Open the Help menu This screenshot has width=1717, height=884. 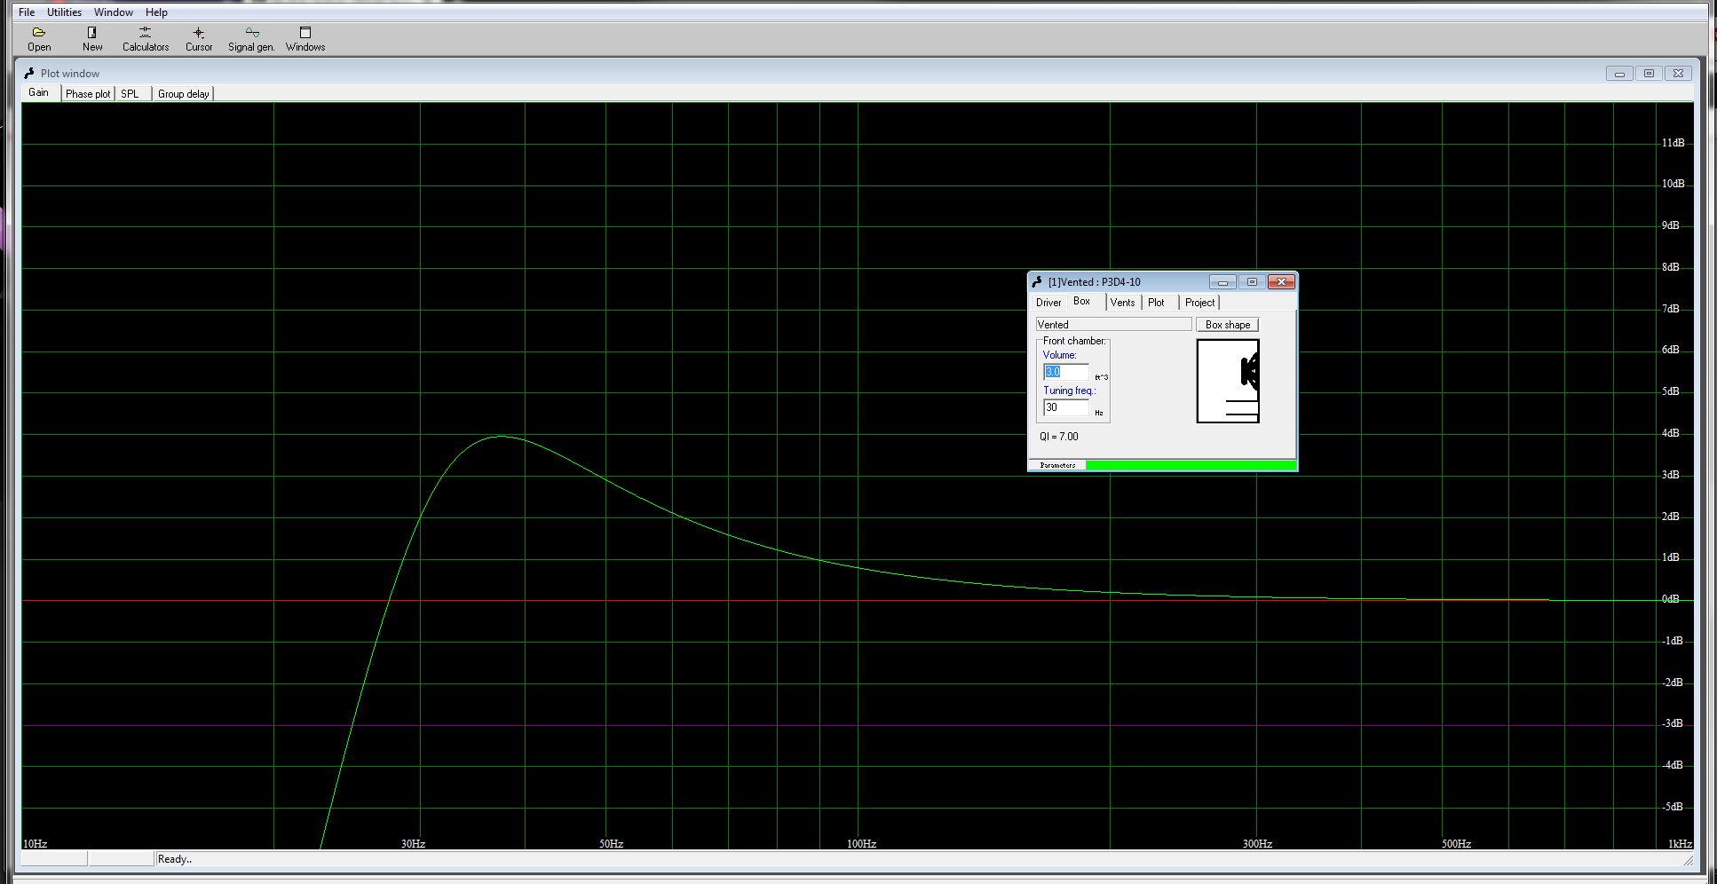pos(156,12)
